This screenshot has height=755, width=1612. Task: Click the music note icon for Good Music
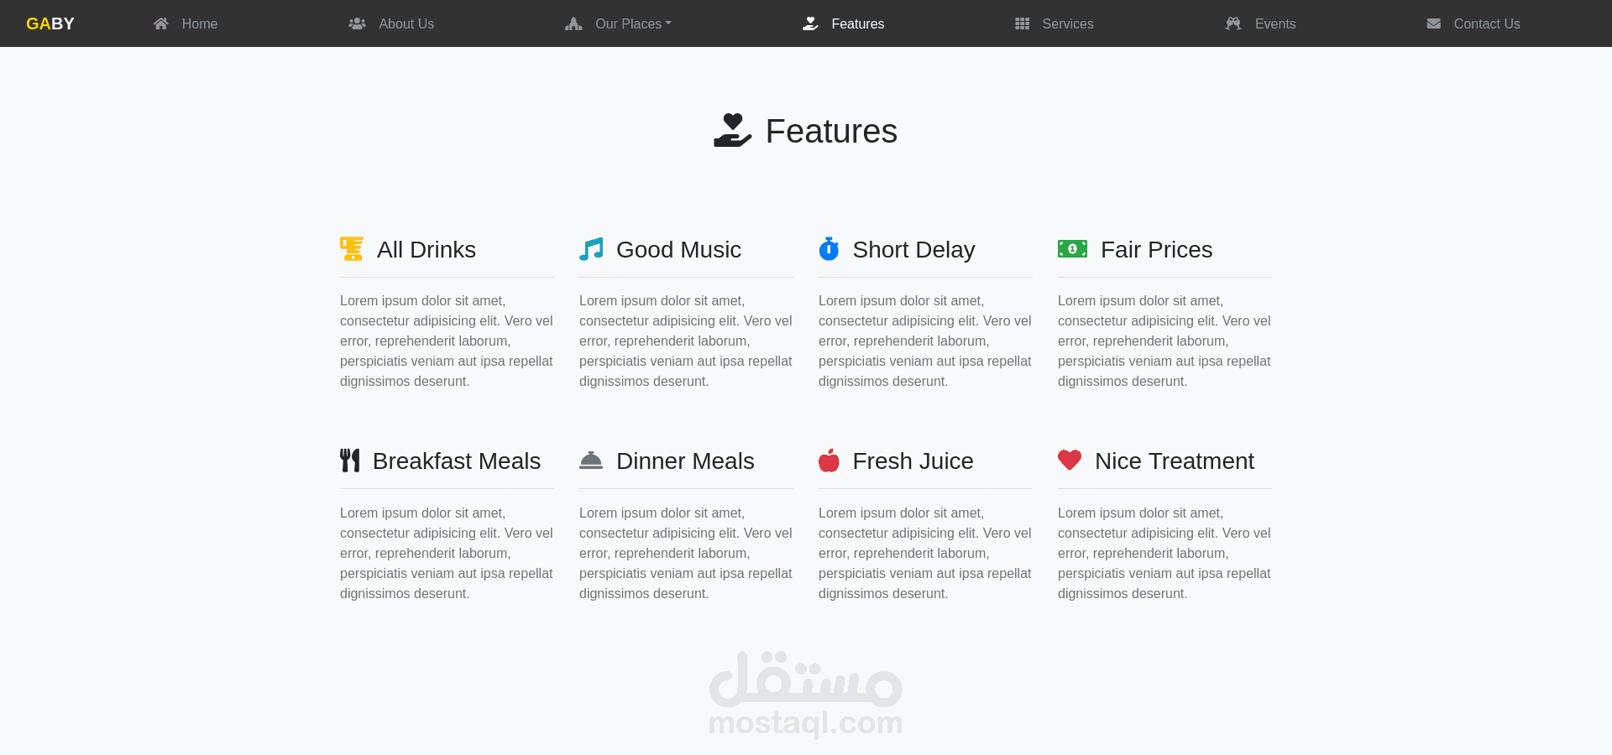coord(591,249)
